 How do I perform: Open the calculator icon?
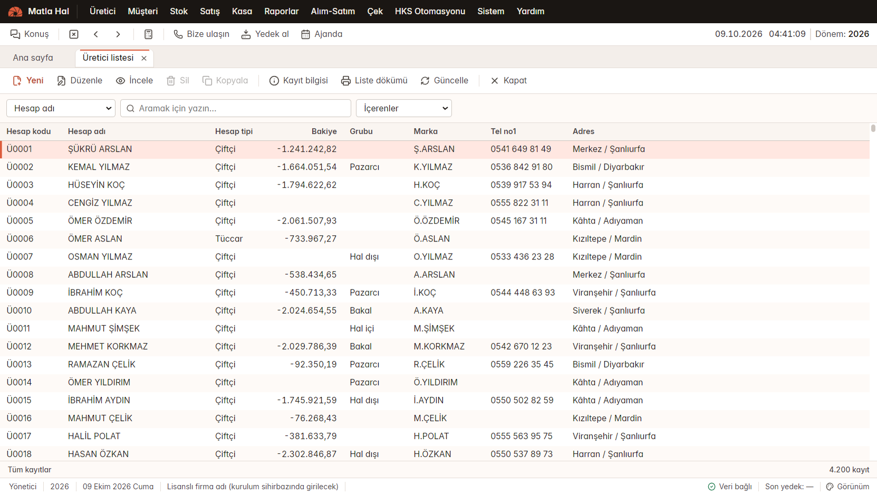click(149, 34)
